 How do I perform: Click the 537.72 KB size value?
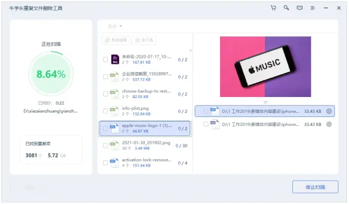tap(141, 80)
